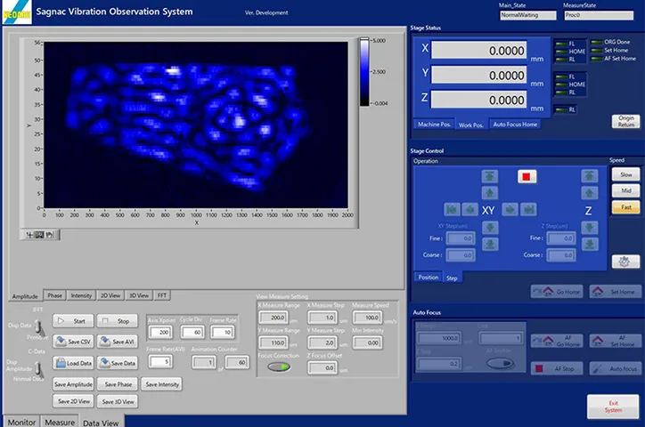Click the amplitude color scale bar
This screenshot has height=427, width=645.
(x=363, y=73)
